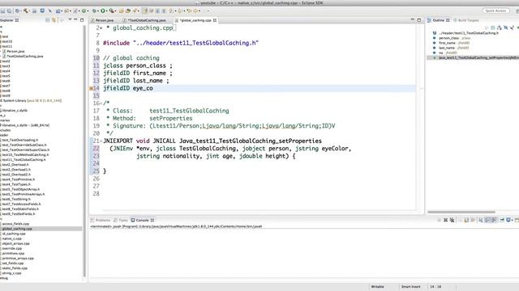The width and height of the screenshot is (519, 291).
Task: Select test11_TestGlobalCaching.h in Explorer tree
Action: 24,160
